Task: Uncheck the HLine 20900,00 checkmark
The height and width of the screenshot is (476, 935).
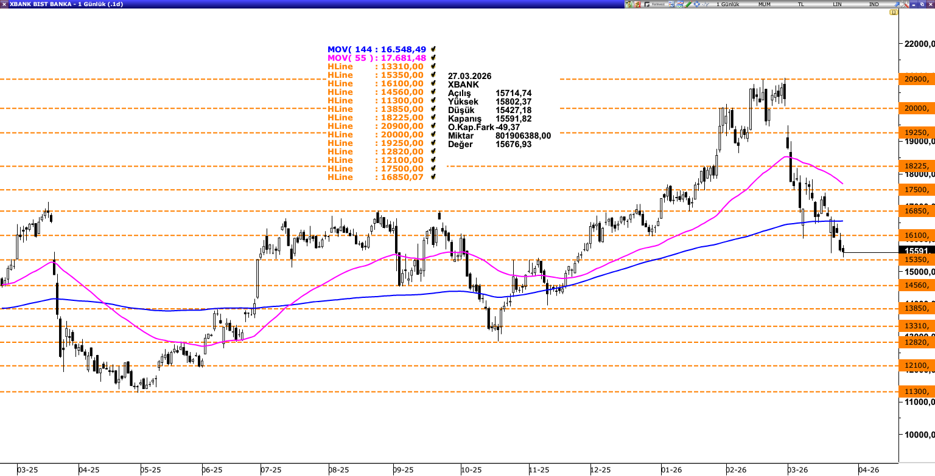Action: click(433, 126)
